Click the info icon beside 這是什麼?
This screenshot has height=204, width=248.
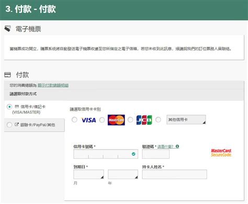177,146
